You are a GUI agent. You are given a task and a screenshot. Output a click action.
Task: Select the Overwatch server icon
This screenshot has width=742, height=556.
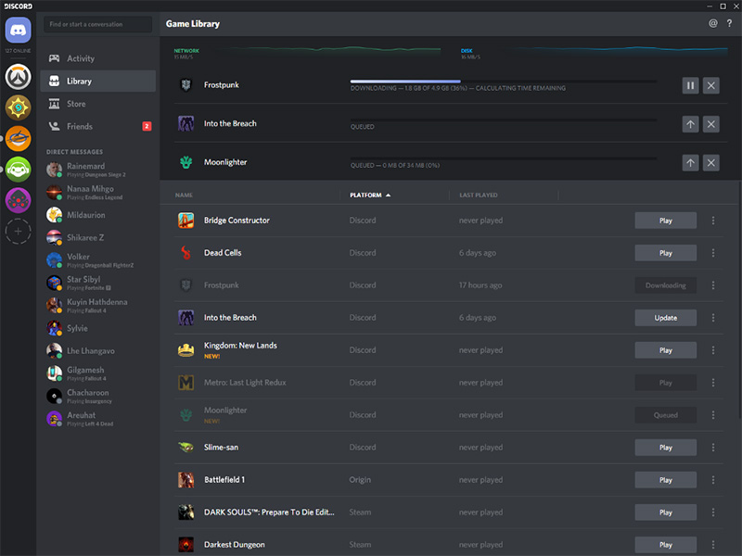pyautogui.click(x=18, y=77)
